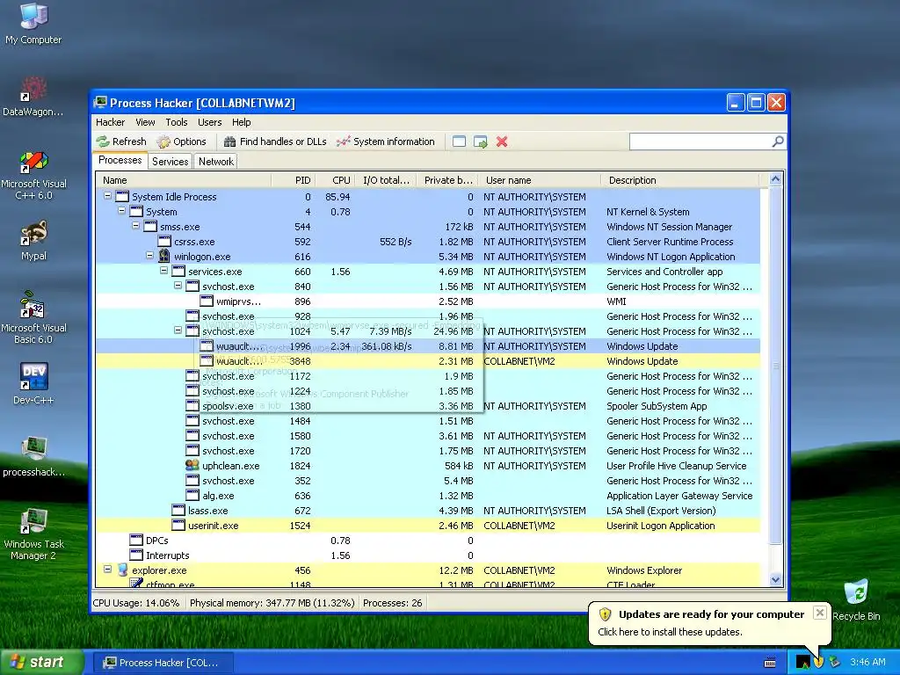
Task: Click Processes: 26 in status bar
Action: (393, 603)
